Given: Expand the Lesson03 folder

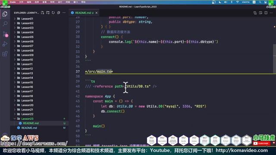Looking at the screenshot, I should (15, 28).
